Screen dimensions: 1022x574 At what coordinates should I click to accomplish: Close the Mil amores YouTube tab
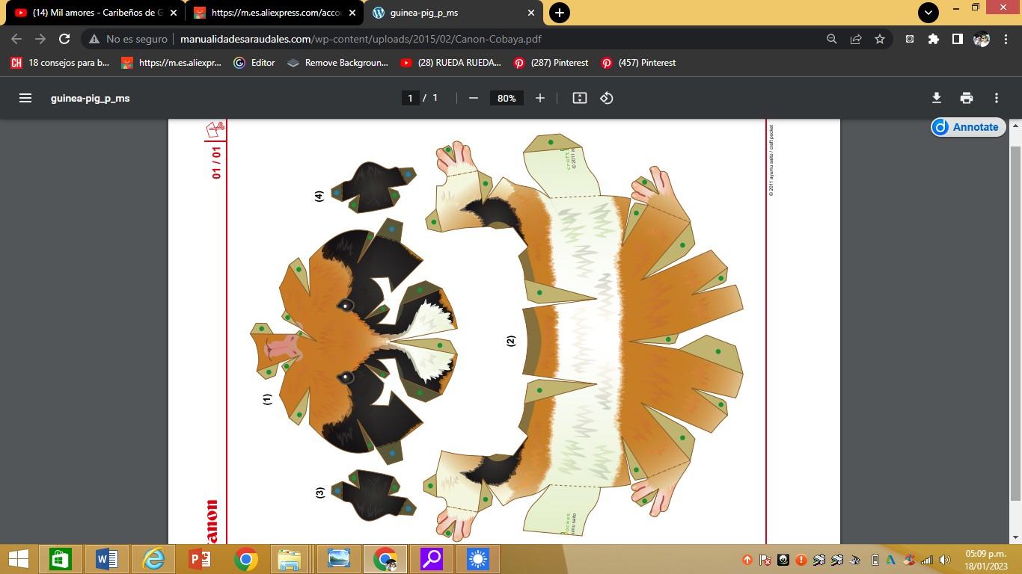click(x=174, y=13)
